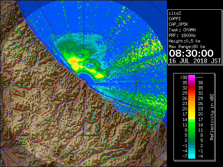Viewport: 223px width, 167px height.
Task: Click the 'Task: OYAMA' line
Action: (182, 30)
